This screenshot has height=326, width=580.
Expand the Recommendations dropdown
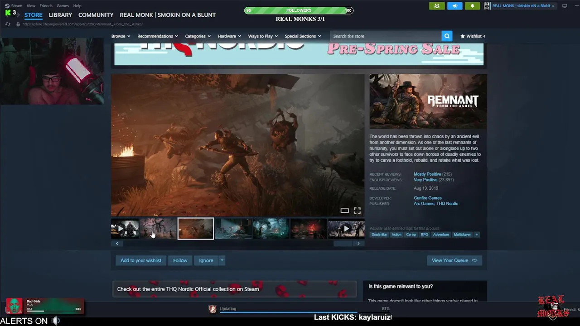click(158, 36)
